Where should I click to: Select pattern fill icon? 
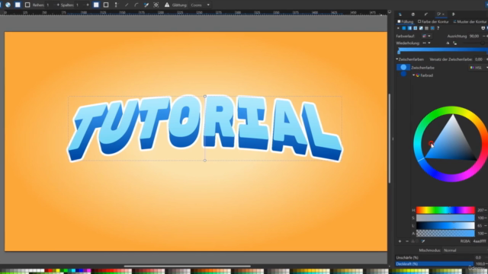point(427,28)
